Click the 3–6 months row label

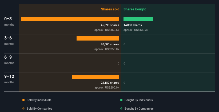(x=9, y=40)
